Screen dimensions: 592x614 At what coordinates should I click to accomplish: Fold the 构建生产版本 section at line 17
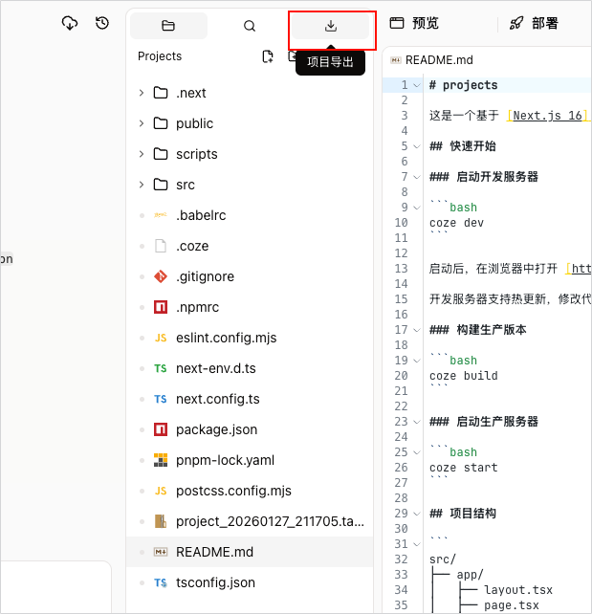417,330
